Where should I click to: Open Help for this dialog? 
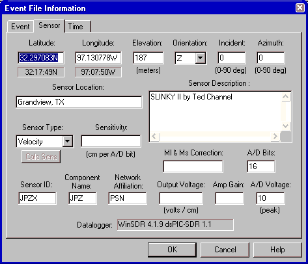[277, 250]
